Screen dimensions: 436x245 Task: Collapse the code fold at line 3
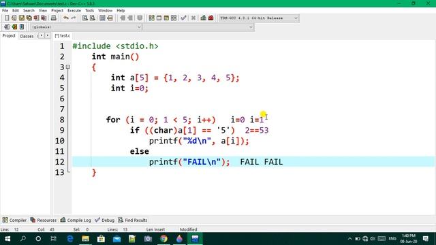click(x=68, y=67)
